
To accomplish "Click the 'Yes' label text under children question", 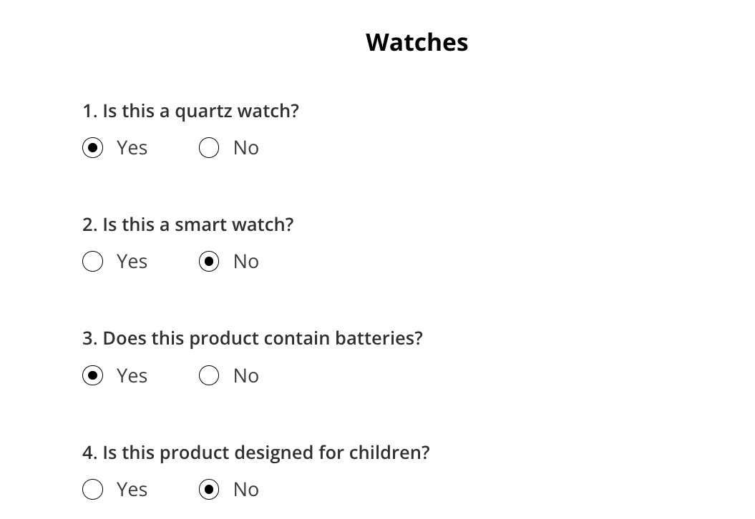I will [x=132, y=490].
